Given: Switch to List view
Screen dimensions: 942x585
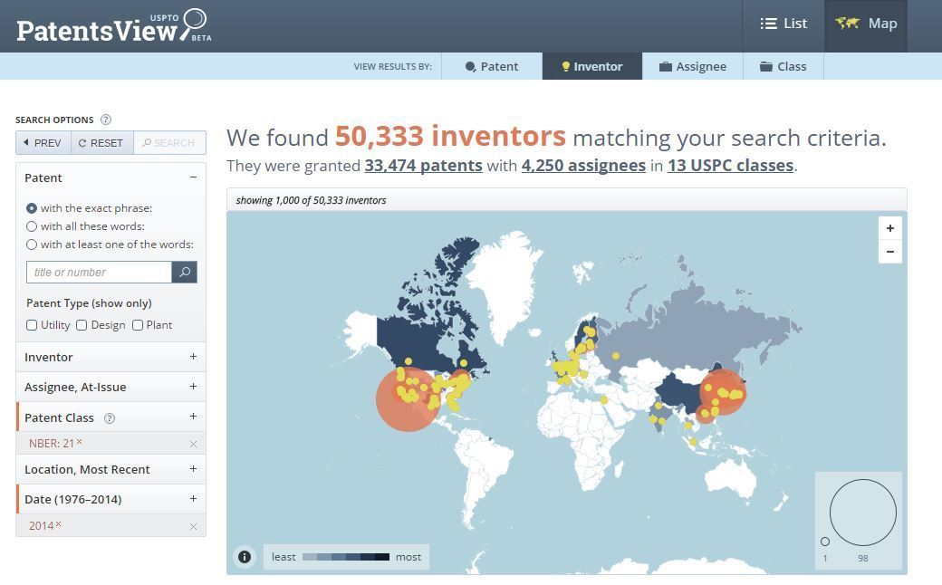Looking at the screenshot, I should (x=783, y=24).
